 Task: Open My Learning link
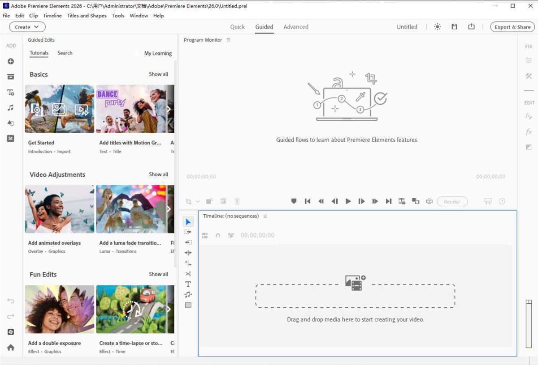click(158, 53)
